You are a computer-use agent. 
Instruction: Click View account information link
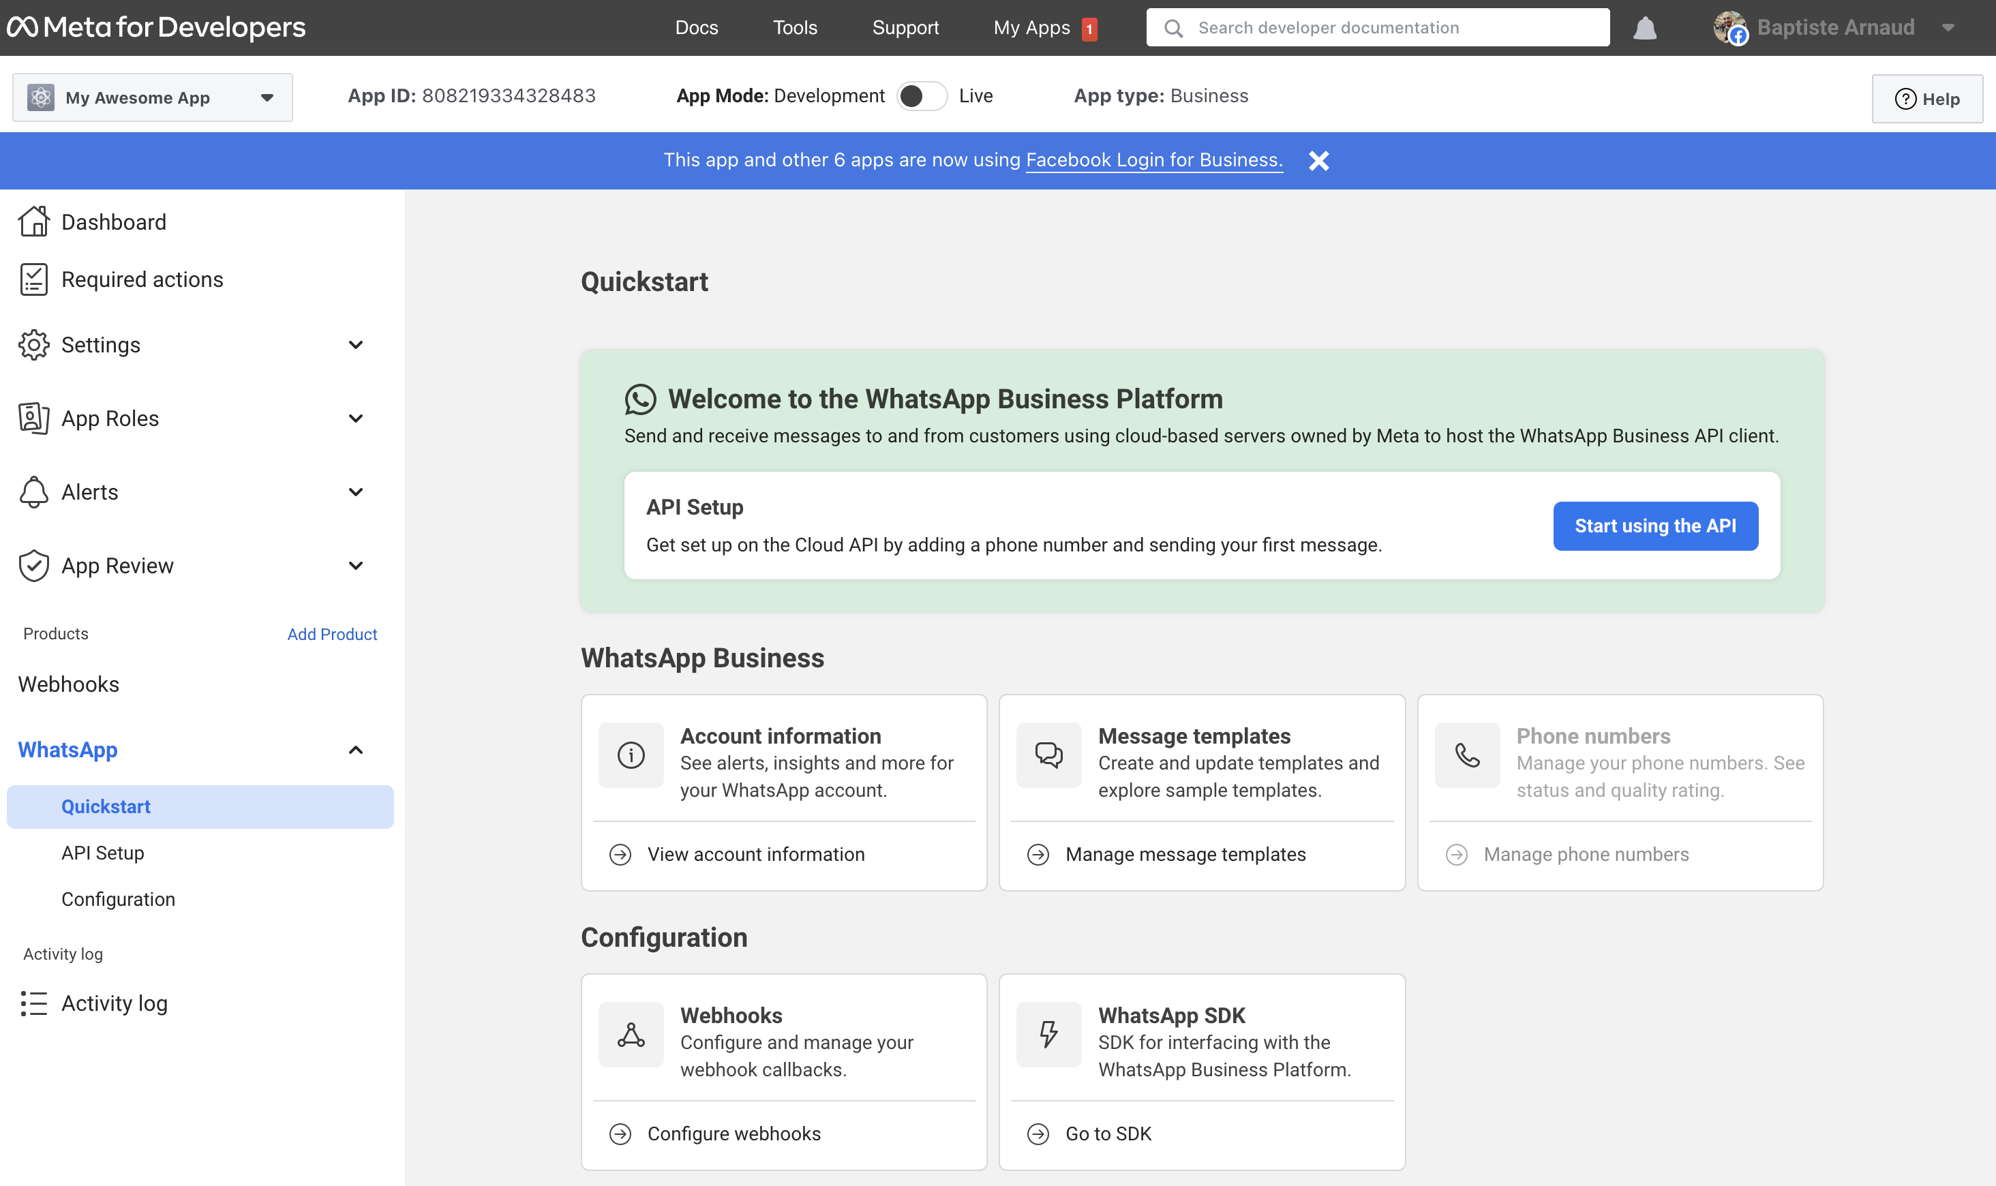(x=756, y=854)
